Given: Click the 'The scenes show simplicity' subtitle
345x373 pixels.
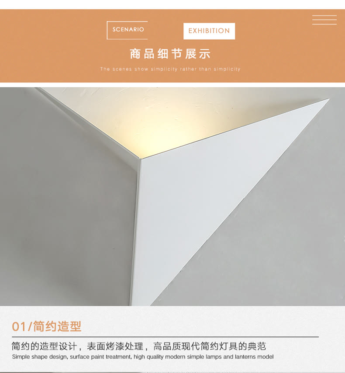Looking at the screenshot, I should [x=170, y=69].
